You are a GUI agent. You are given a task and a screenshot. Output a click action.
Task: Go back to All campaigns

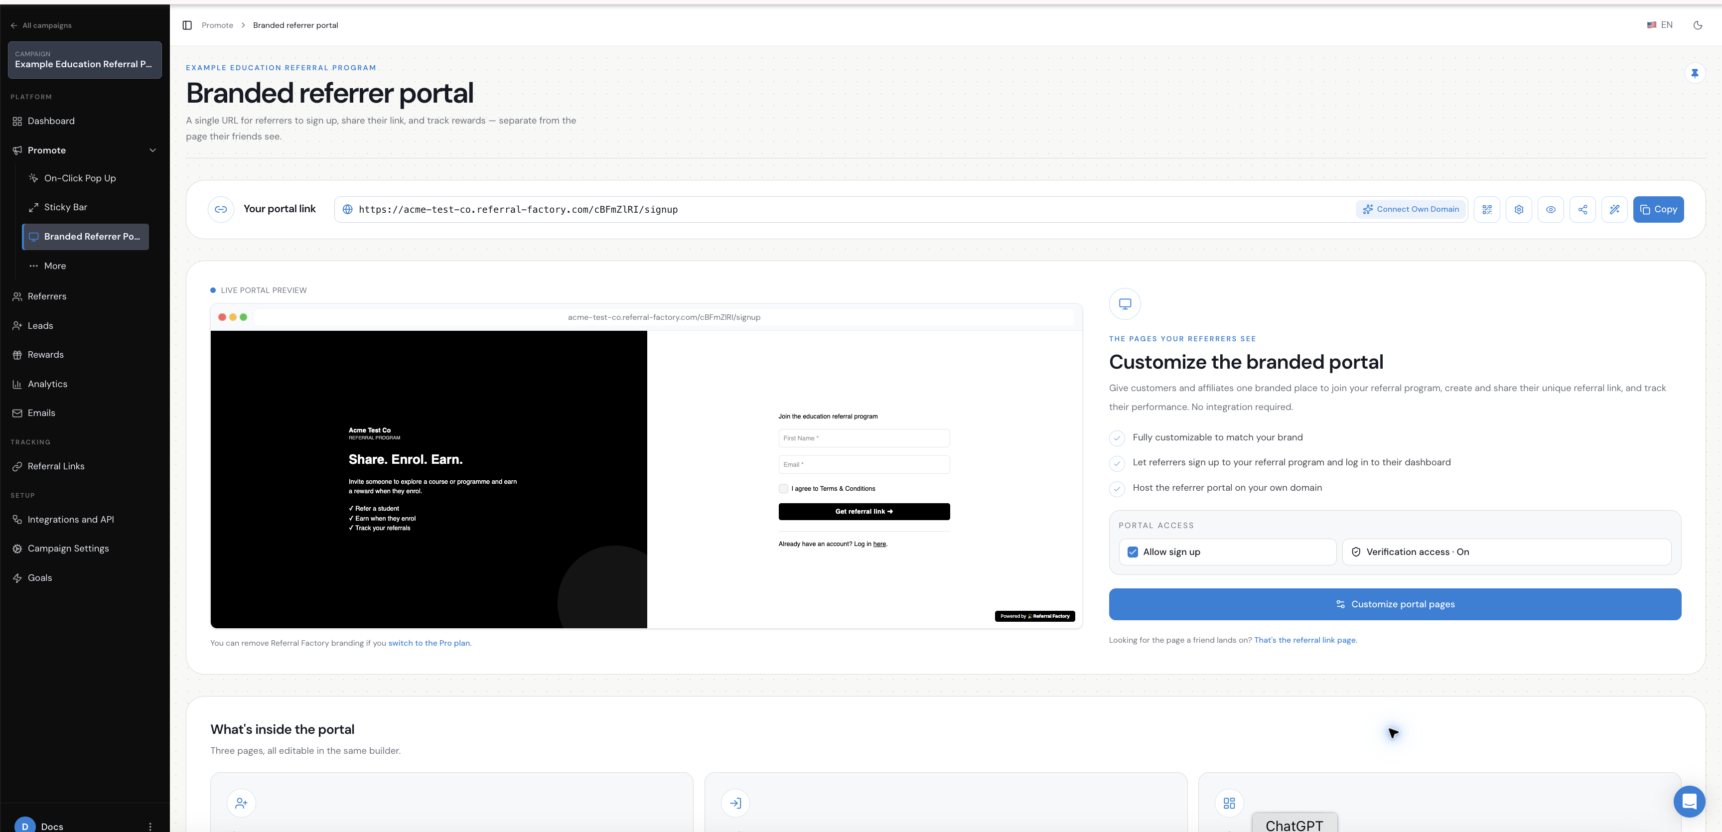click(x=41, y=25)
